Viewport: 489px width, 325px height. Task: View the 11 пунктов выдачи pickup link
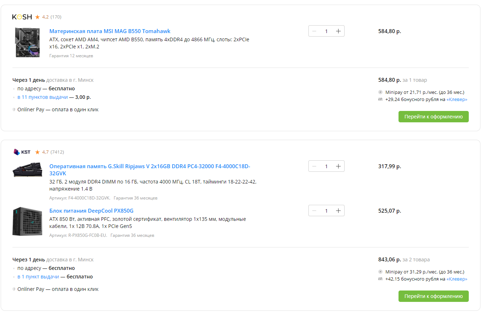(43, 97)
